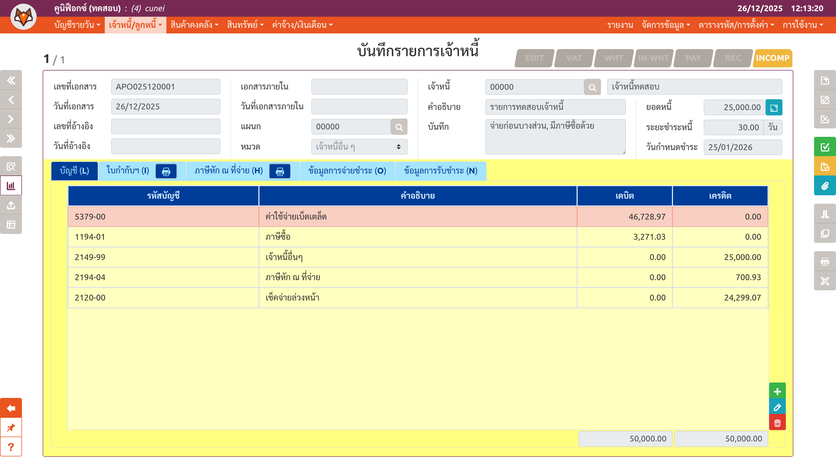The image size is (836, 470).
Task: Click the green add row plus icon
Action: click(777, 391)
